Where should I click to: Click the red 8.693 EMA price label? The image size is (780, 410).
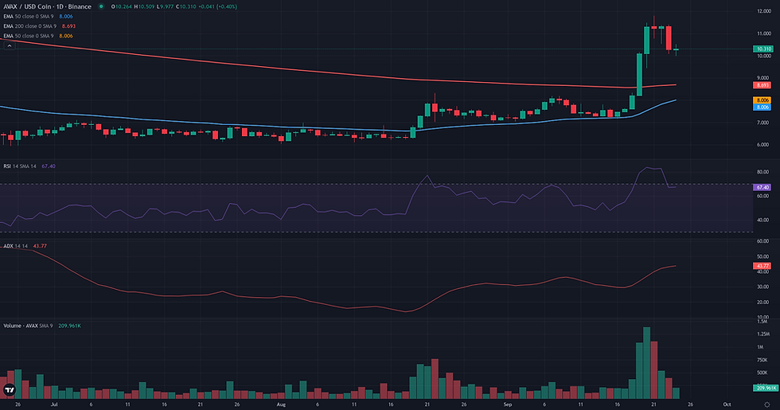[762, 85]
